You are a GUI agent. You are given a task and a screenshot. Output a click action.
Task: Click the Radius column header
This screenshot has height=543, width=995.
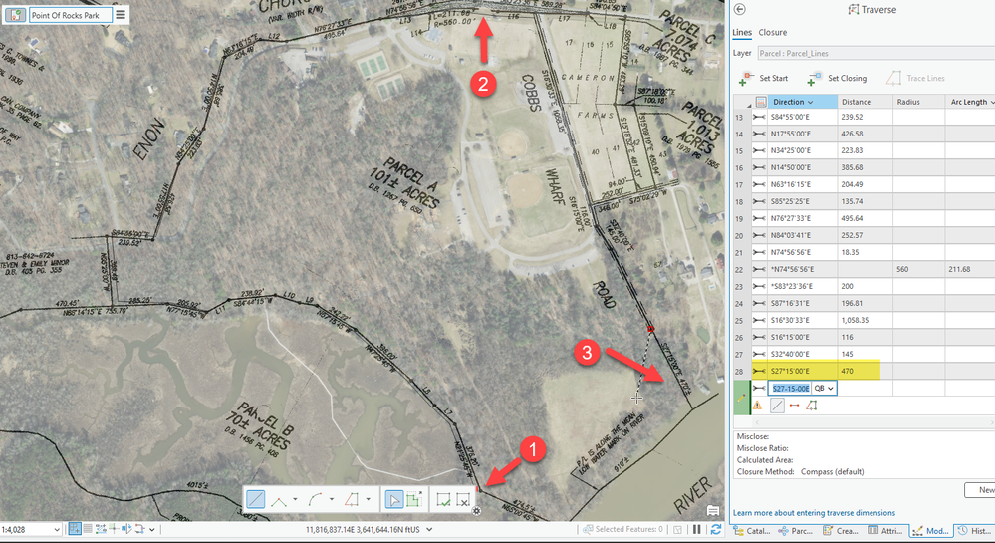point(918,102)
